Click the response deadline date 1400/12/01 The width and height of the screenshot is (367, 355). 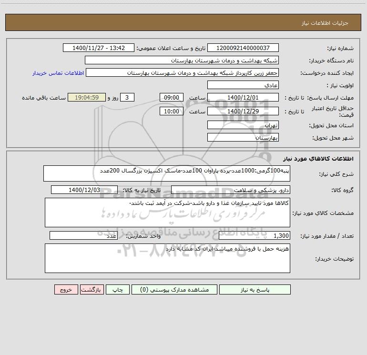pos(243,98)
